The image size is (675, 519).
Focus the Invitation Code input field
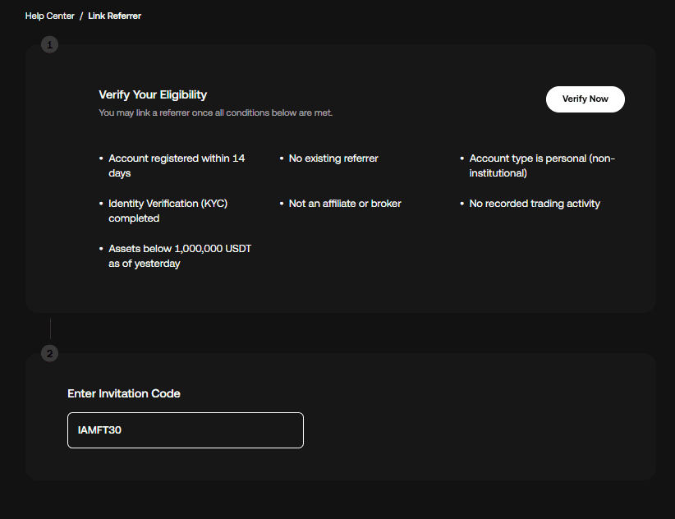(x=186, y=430)
